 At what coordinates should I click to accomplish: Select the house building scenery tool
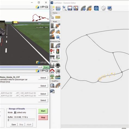[52, 71]
